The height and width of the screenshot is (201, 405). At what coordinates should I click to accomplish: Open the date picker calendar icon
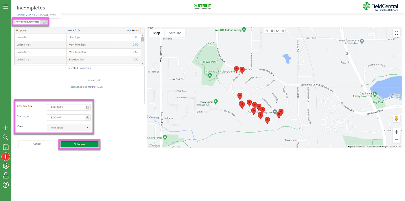[88, 107]
